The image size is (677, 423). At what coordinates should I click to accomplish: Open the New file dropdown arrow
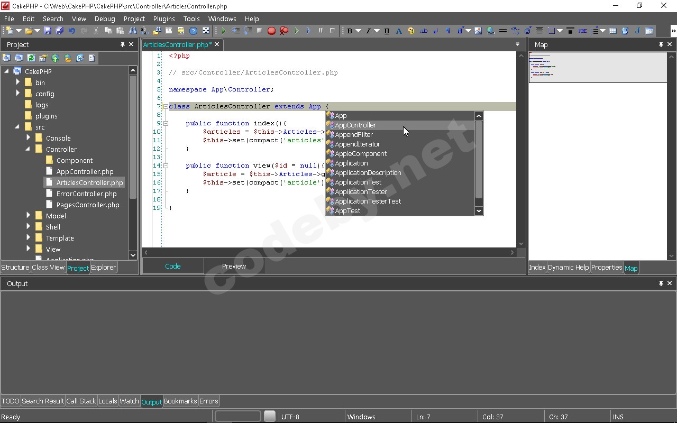tap(19, 31)
